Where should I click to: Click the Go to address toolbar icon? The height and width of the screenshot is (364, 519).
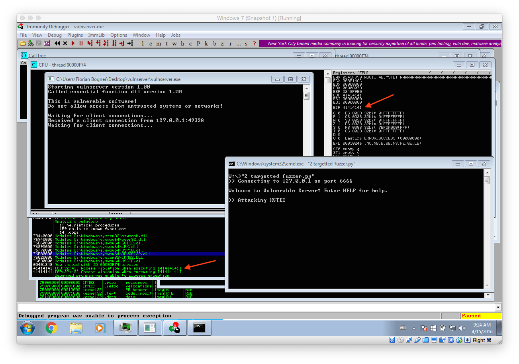pyautogui.click(x=130, y=43)
